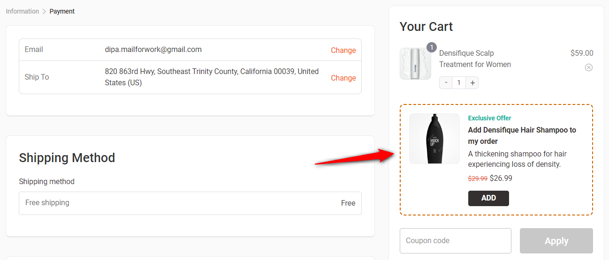The height and width of the screenshot is (260, 609).
Task: Click the Add Densifique Hair Shampoo title
Action: [x=522, y=135]
